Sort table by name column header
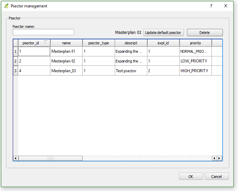 coord(66,43)
